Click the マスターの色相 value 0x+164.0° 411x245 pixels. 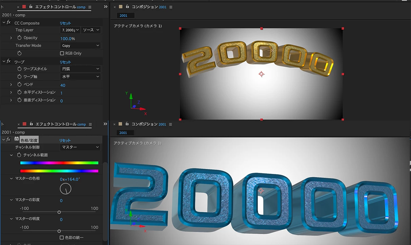click(70, 179)
